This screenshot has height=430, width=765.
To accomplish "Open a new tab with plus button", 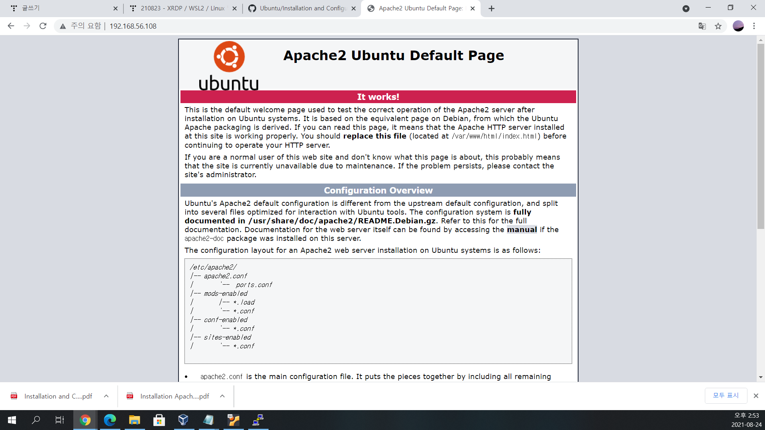I will (491, 8).
